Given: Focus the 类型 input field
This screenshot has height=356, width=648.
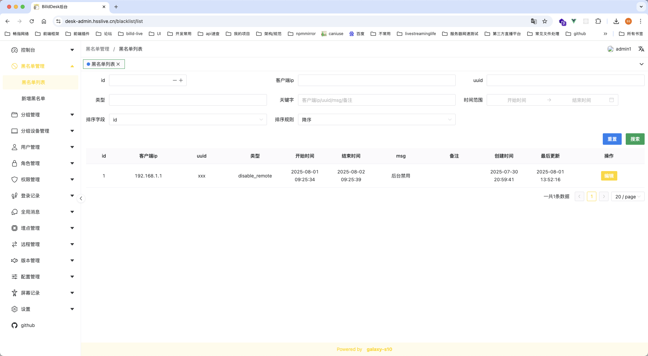Looking at the screenshot, I should tap(188, 100).
